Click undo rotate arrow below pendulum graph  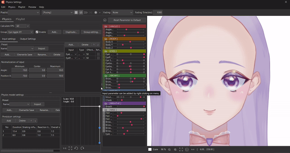pyautogui.click(x=76, y=148)
